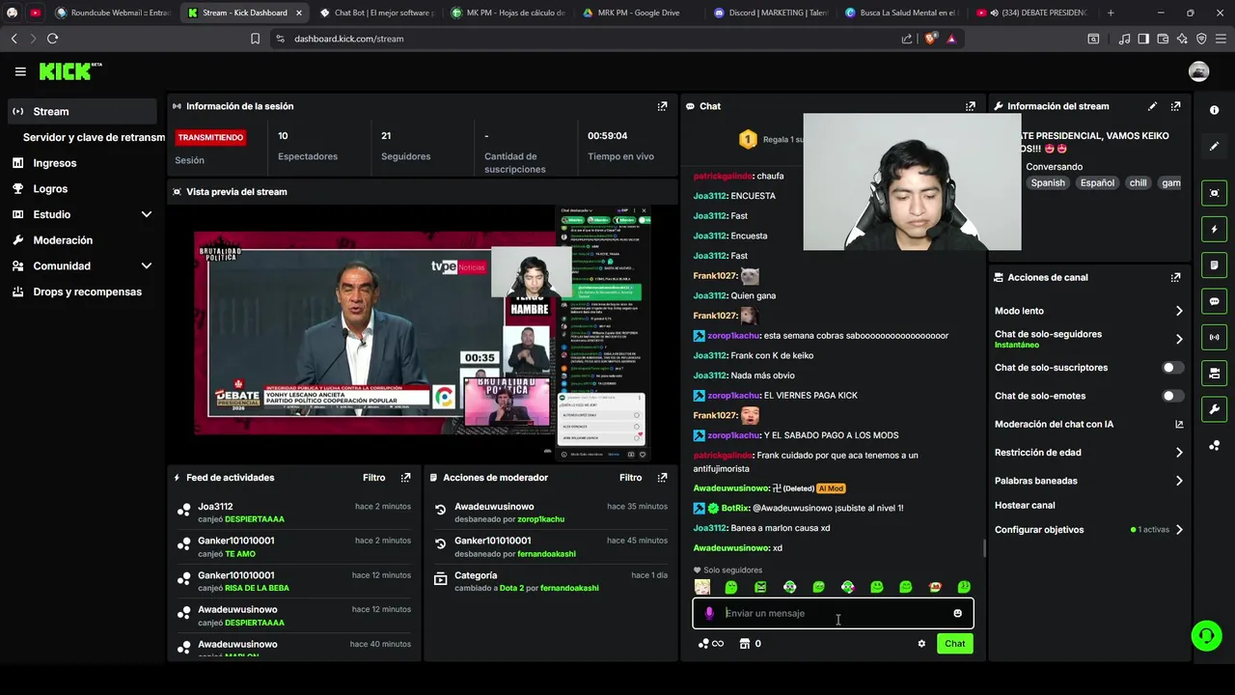Toggle the broadcast signal icon in right sidebar
This screenshot has height=695, width=1235.
pyautogui.click(x=1214, y=337)
